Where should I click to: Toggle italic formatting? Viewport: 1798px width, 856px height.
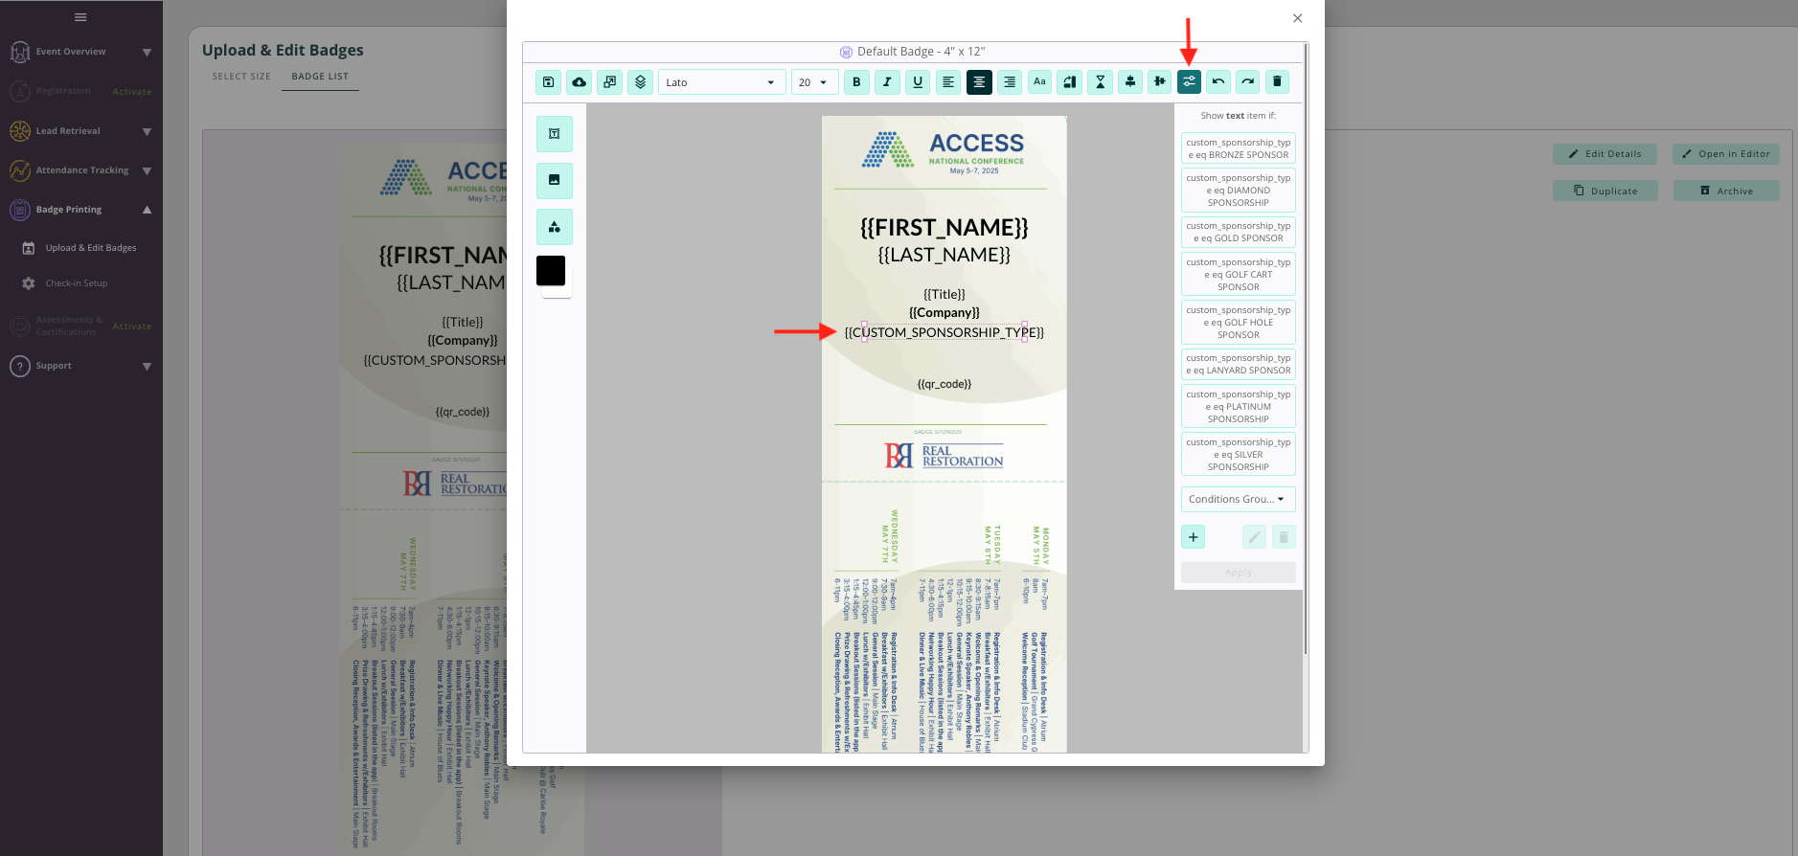tap(887, 82)
